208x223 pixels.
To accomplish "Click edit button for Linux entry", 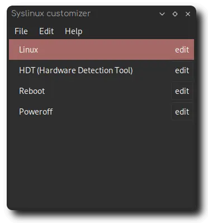I will coord(182,50).
